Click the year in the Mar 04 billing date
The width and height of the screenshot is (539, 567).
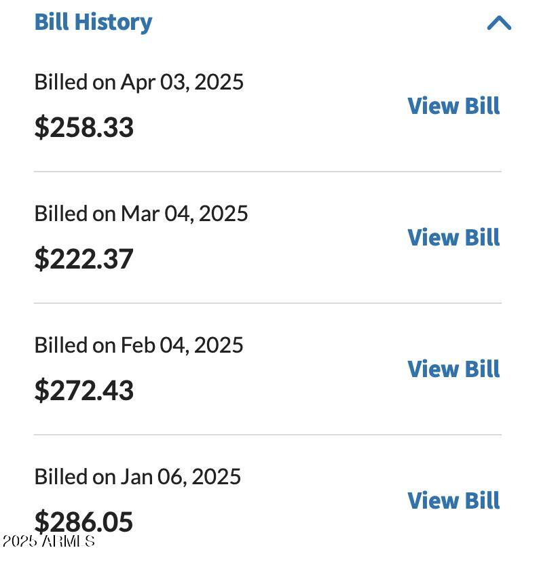223,214
